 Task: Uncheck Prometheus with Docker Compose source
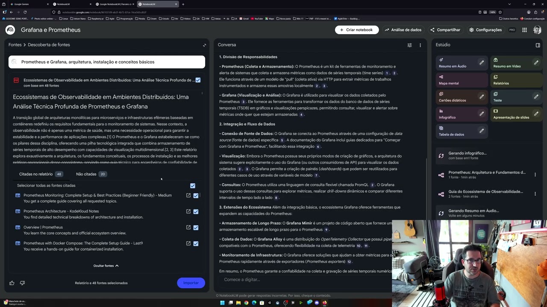(x=196, y=243)
